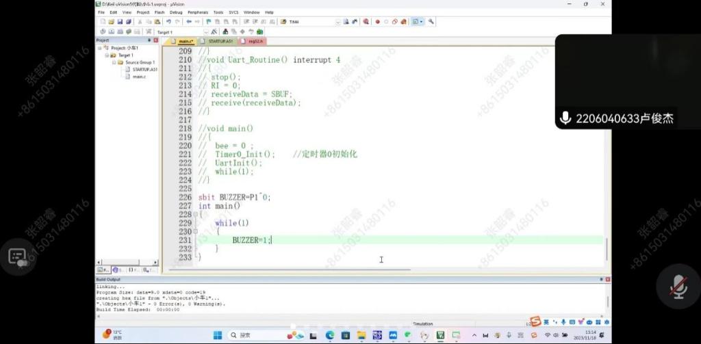Toggle the chat bubble overlay button

point(18,257)
